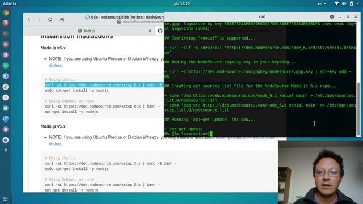Click the '# Using Ubuntu' comment in v5.x block
This screenshot has width=363, height=204.
60,158
